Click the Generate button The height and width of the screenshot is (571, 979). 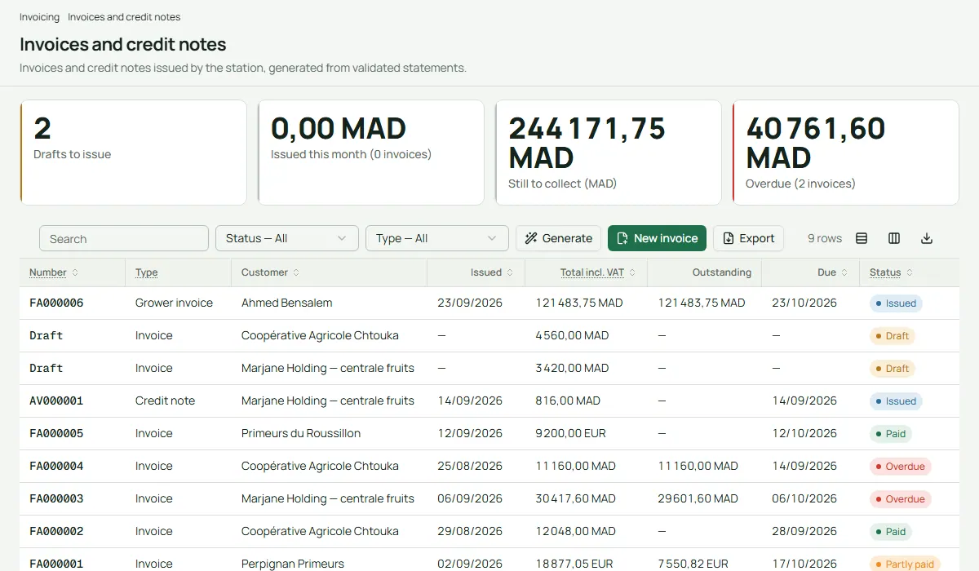[559, 238]
